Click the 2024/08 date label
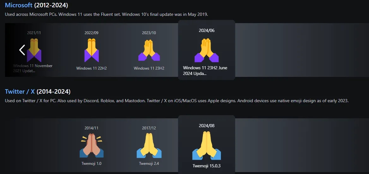The image size is (369, 174). (x=207, y=126)
